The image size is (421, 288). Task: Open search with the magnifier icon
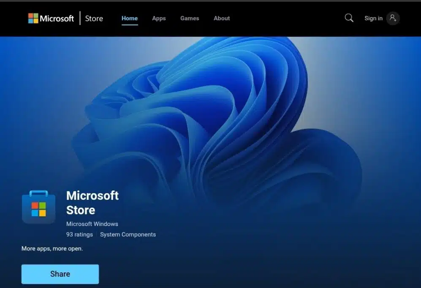click(349, 18)
